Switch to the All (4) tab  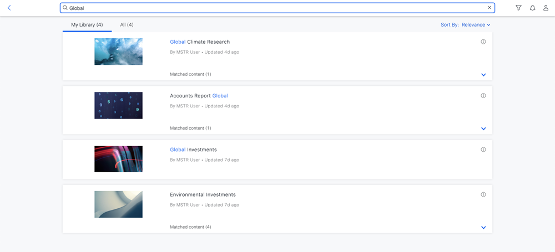(x=127, y=25)
